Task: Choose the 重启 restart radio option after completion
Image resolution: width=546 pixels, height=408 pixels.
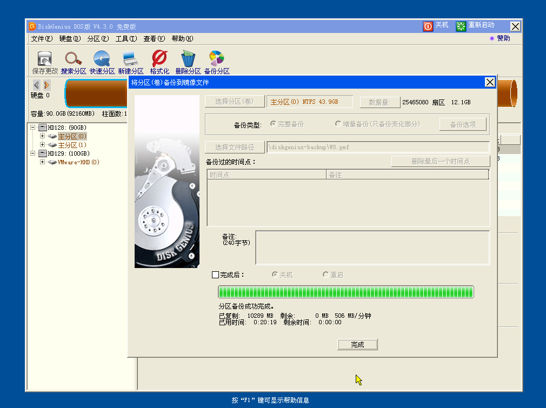Action: [325, 275]
